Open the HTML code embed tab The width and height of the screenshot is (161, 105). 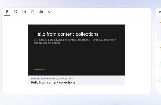coord(50,12)
